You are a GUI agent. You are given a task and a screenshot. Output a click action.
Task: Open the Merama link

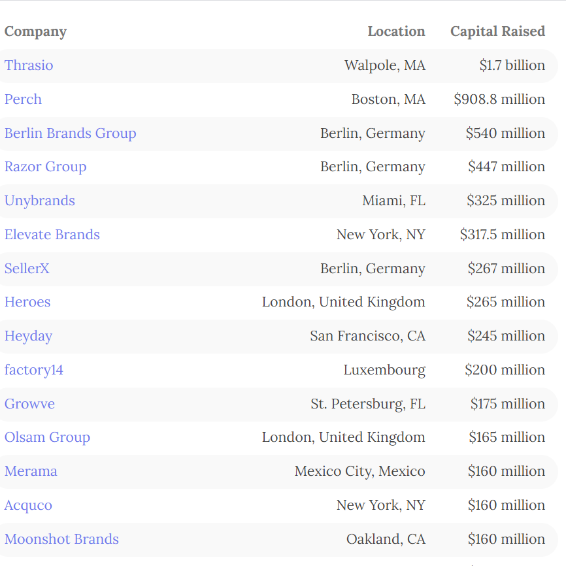(x=31, y=471)
